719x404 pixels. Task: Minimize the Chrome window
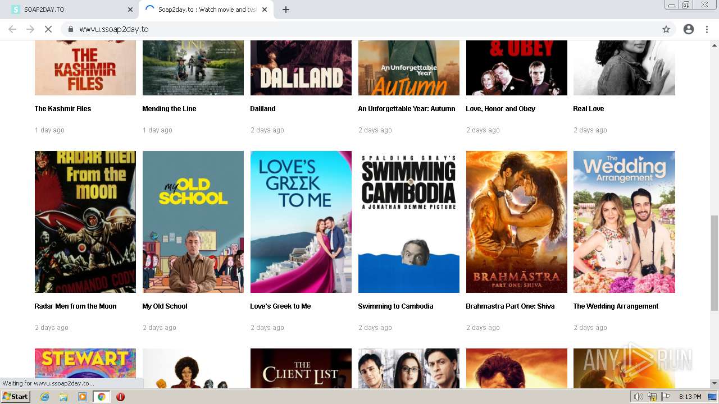671,5
